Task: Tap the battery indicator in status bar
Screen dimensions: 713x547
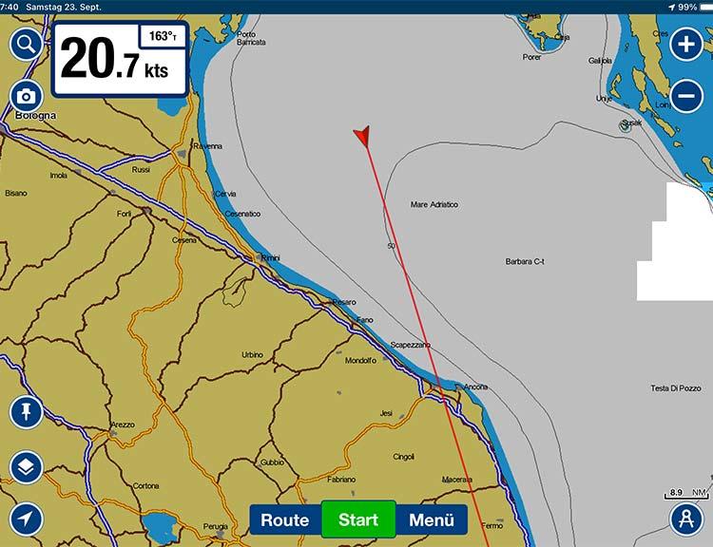Action: coord(699,7)
